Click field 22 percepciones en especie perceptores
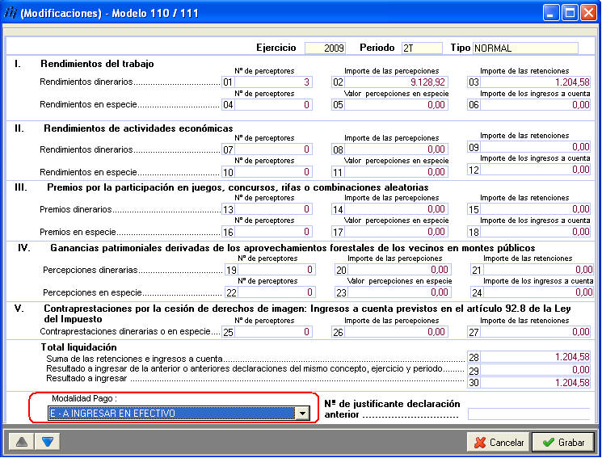Image resolution: width=602 pixels, height=458 pixels. [x=276, y=292]
